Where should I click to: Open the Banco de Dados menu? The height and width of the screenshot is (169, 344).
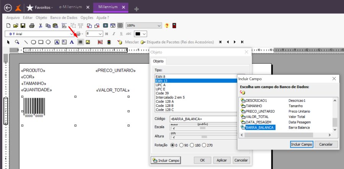64,18
